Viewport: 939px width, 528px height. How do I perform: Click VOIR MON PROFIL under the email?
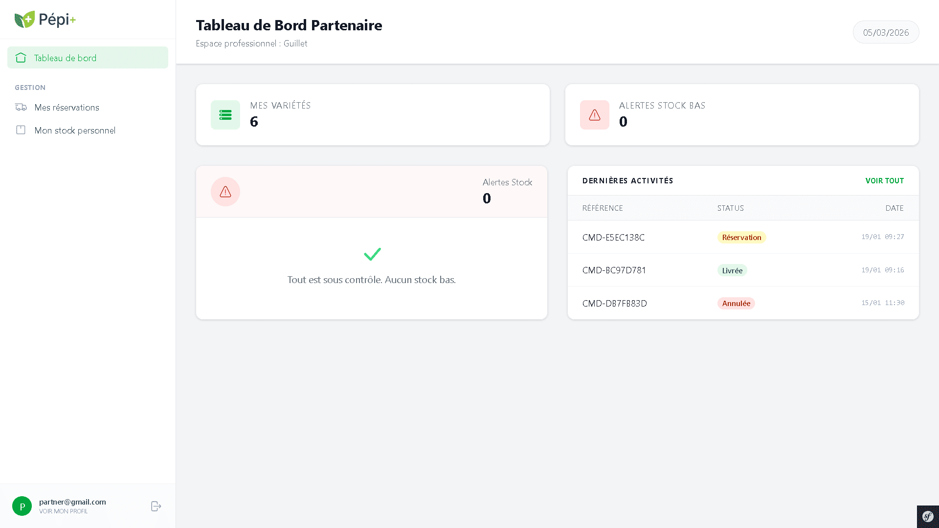click(x=63, y=511)
